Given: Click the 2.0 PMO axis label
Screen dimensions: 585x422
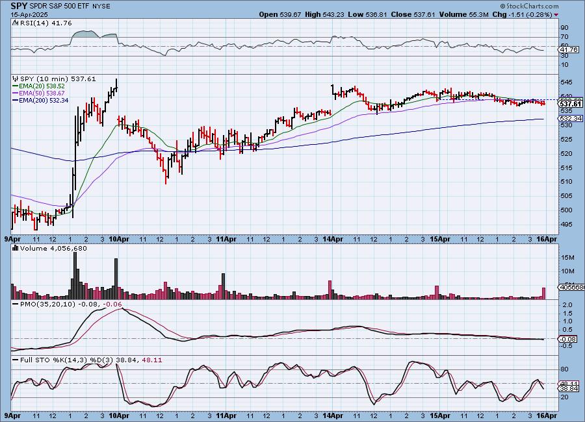Looking at the screenshot, I should [567, 305].
